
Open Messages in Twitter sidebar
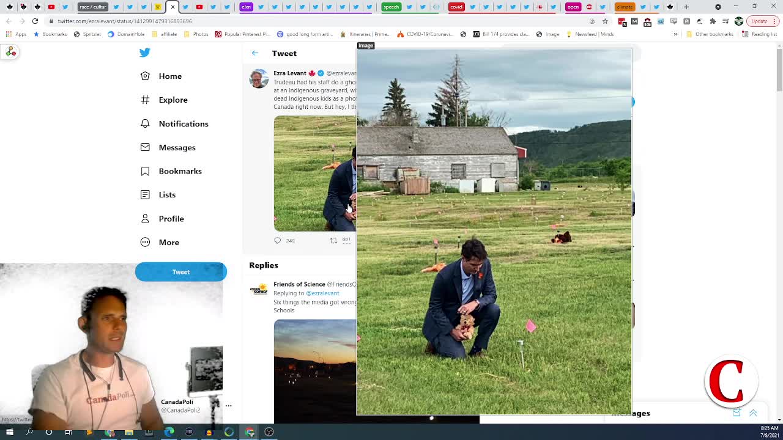coord(168,147)
